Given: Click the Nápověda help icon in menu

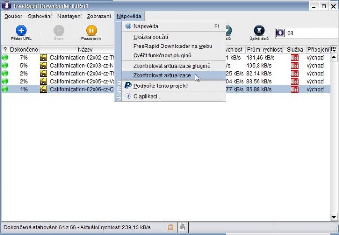Looking at the screenshot, I should pyautogui.click(x=128, y=26).
